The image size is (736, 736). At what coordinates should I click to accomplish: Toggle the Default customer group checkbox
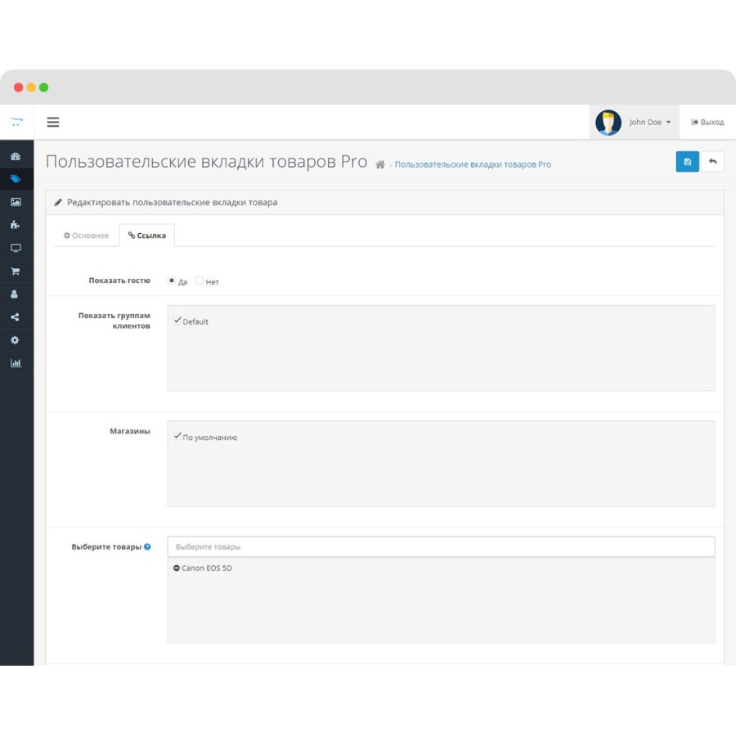(x=177, y=321)
